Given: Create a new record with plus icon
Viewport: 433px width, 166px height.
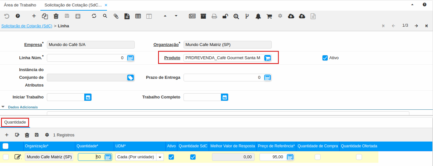Looking at the screenshot, I should tap(34, 16).
